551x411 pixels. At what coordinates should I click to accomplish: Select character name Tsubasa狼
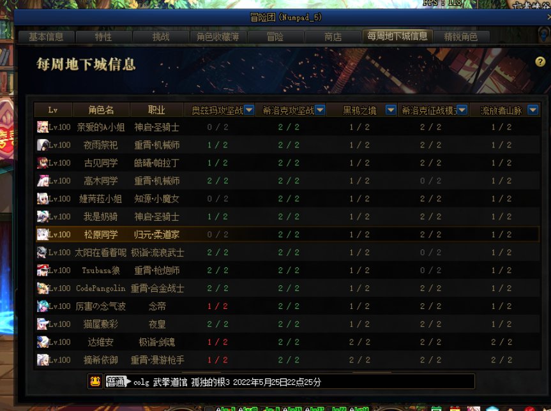101,271
